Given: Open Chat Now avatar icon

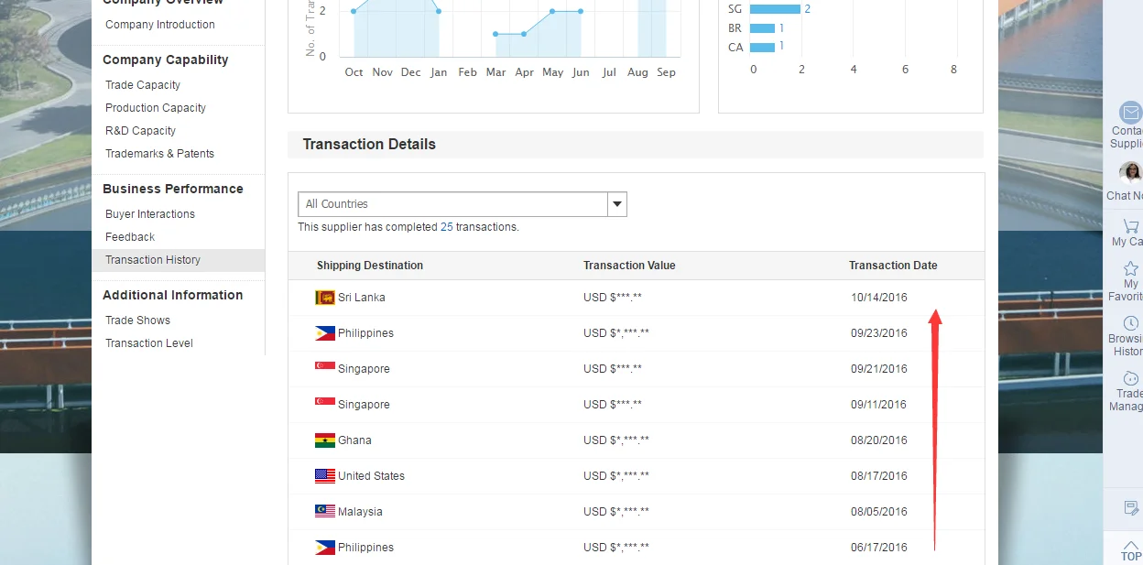Looking at the screenshot, I should point(1131,173).
